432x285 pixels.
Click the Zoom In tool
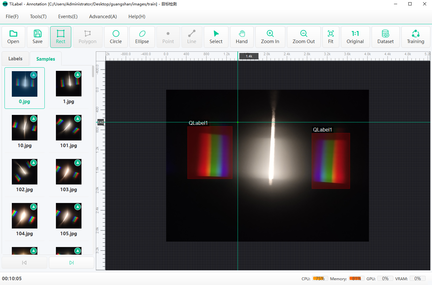[270, 37]
